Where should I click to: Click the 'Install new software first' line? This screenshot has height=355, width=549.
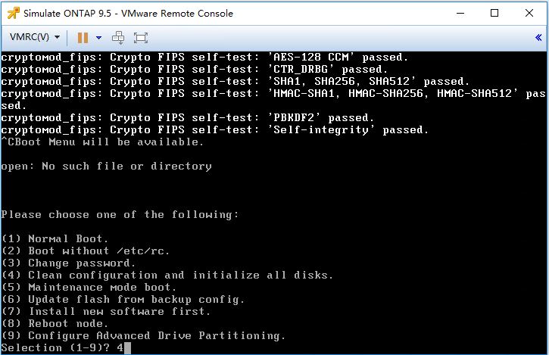106,312
